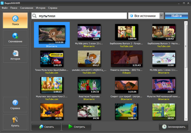Open the Поиск sidebar section
This screenshot has height=133, width=191.
click(x=15, y=20)
